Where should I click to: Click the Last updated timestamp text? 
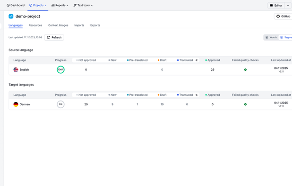tap(25, 37)
